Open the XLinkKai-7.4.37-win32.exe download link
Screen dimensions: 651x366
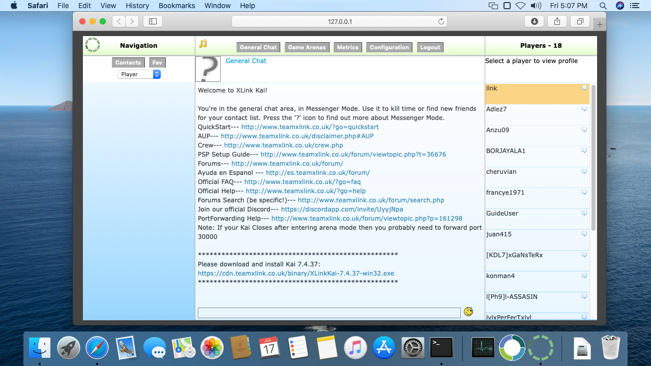(296, 273)
